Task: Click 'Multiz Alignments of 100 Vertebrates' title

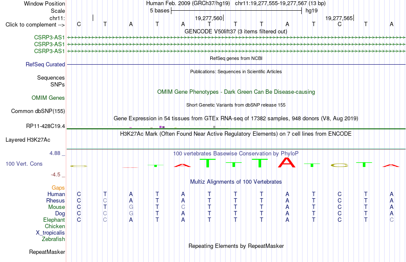Action: (x=236, y=182)
